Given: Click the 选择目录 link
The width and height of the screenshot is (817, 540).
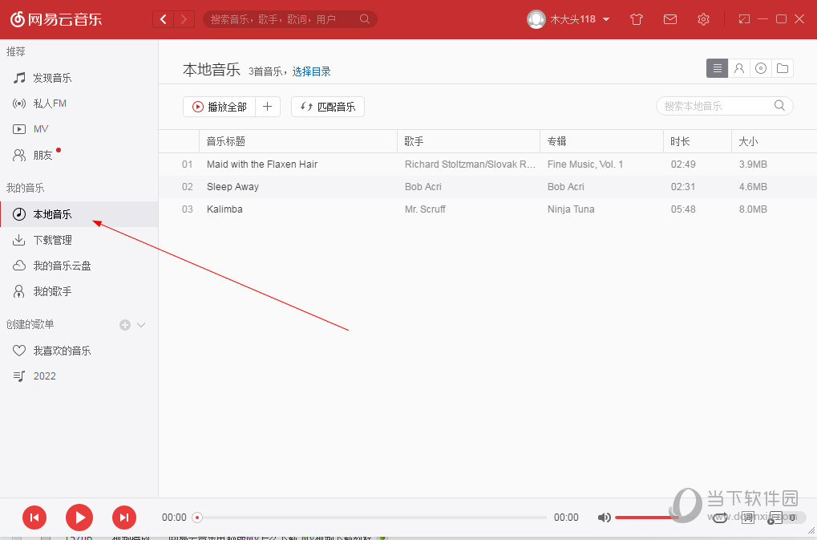Looking at the screenshot, I should click(312, 71).
